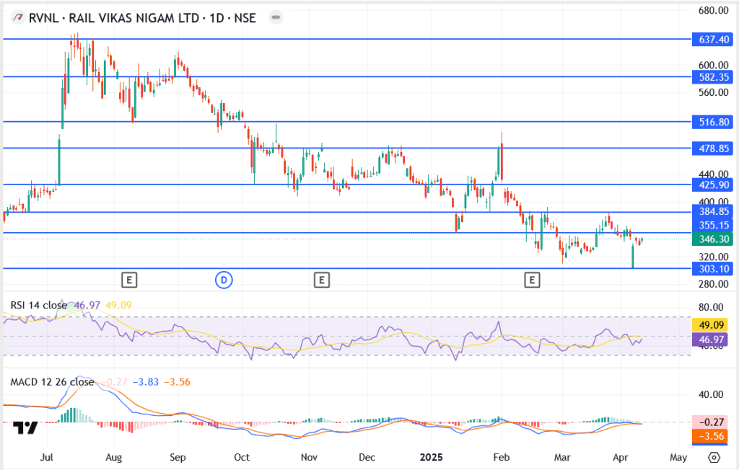
Task: Click the market status pill beside NSE
Action: [x=276, y=18]
